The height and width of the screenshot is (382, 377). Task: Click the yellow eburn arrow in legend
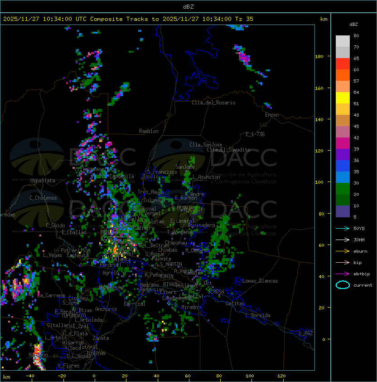pos(343,251)
